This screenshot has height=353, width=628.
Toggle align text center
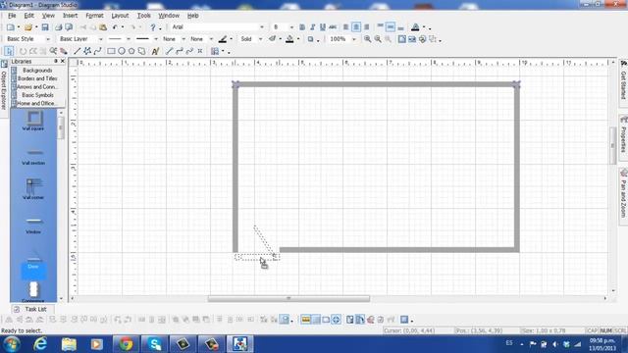(356, 27)
